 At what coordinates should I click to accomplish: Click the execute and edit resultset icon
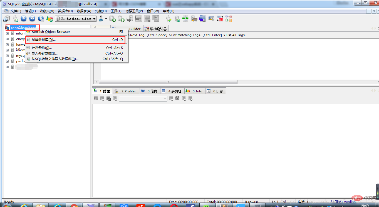coord(41,19)
